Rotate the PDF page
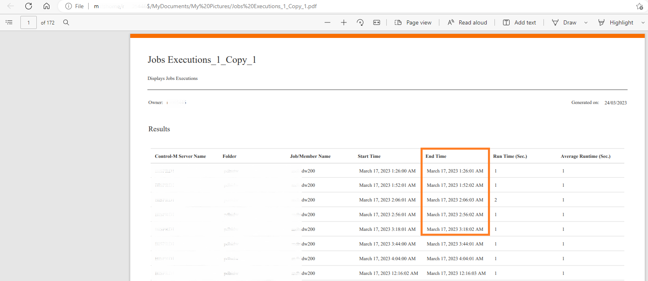This screenshot has width=648, height=281. click(x=360, y=22)
